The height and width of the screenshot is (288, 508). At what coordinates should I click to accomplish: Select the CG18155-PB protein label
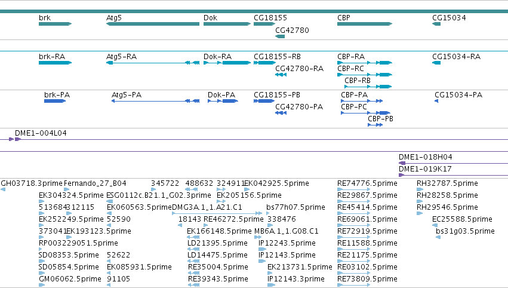[276, 94]
